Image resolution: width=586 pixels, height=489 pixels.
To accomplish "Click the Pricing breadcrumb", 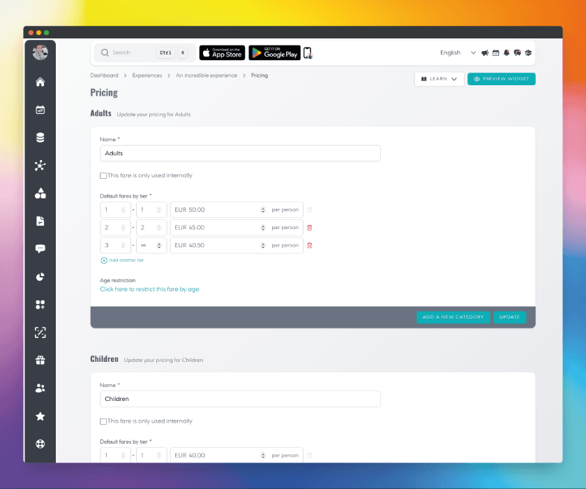I will click(260, 75).
